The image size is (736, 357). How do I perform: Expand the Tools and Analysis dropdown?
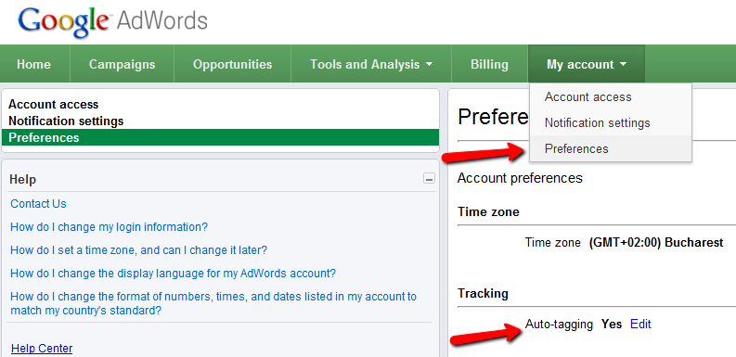pos(371,64)
